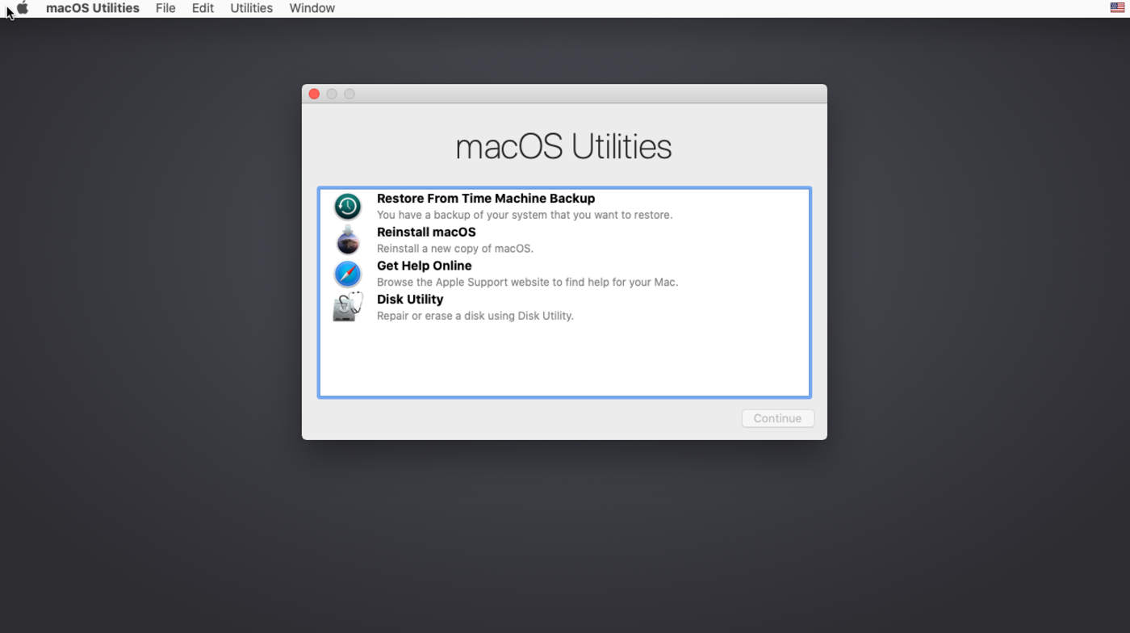Click the US flag input source icon
This screenshot has width=1130, height=633.
[x=1116, y=8]
